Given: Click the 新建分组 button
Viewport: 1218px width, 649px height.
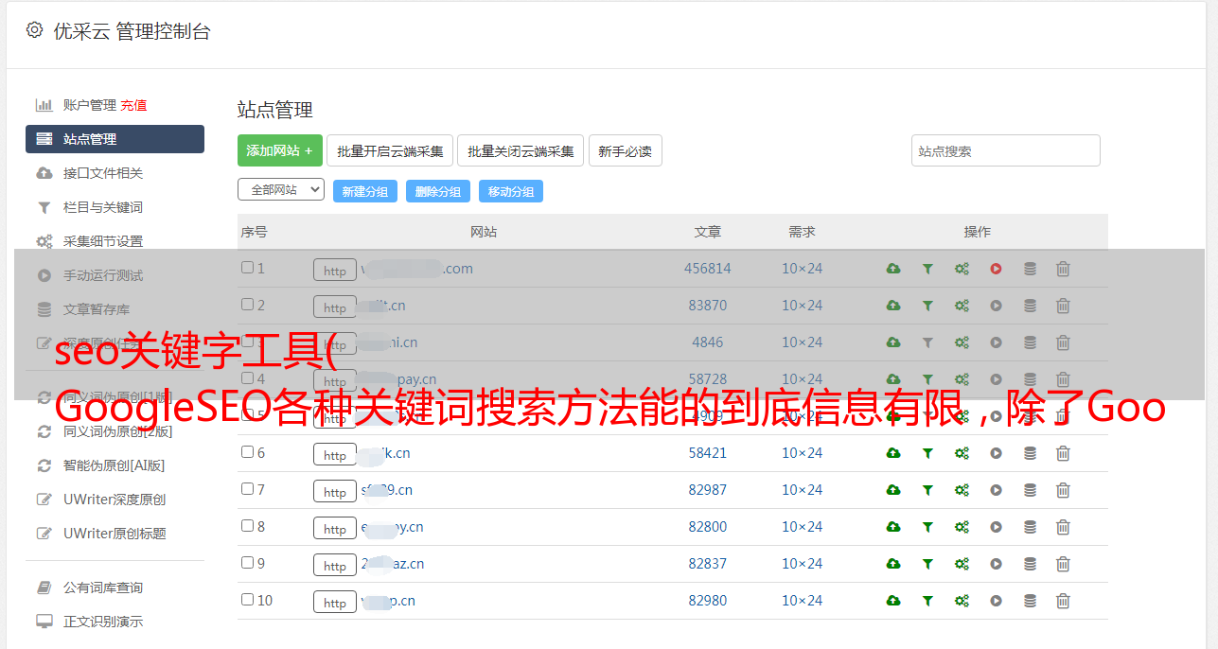Looking at the screenshot, I should pyautogui.click(x=365, y=191).
